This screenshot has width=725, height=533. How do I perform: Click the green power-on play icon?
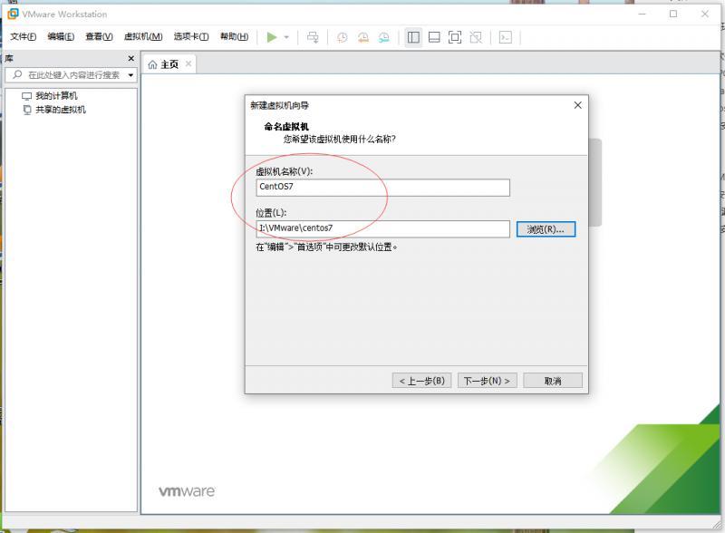click(x=272, y=37)
